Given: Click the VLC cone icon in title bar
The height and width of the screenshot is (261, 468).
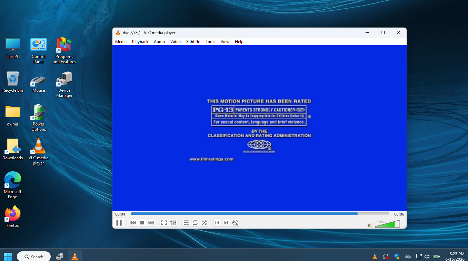Looking at the screenshot, I should [x=118, y=32].
